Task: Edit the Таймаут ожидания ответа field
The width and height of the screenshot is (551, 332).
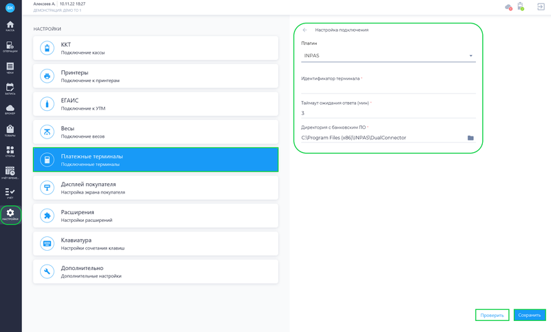Action: (x=388, y=113)
